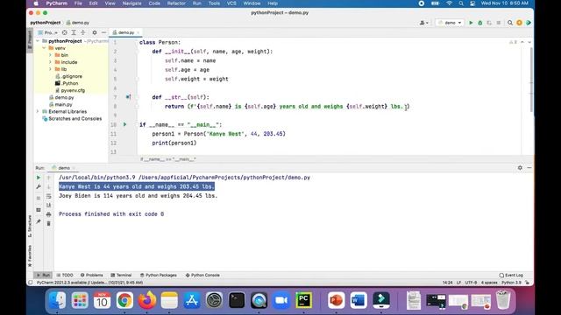This screenshot has height=315, width=561.
Task: Open Project panel options gear
Action: (x=95, y=32)
